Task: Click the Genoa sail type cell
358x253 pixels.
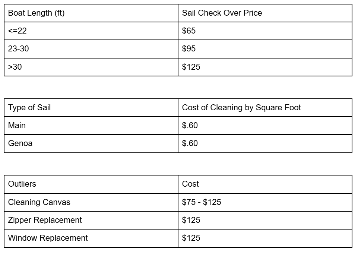Action: 91,143
